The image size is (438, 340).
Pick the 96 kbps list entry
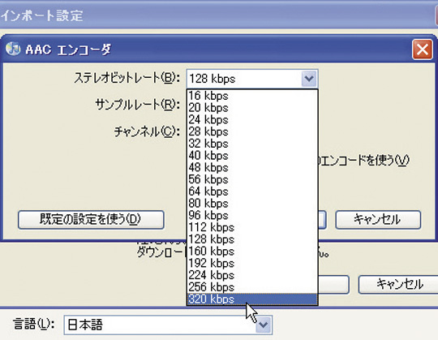click(x=252, y=215)
